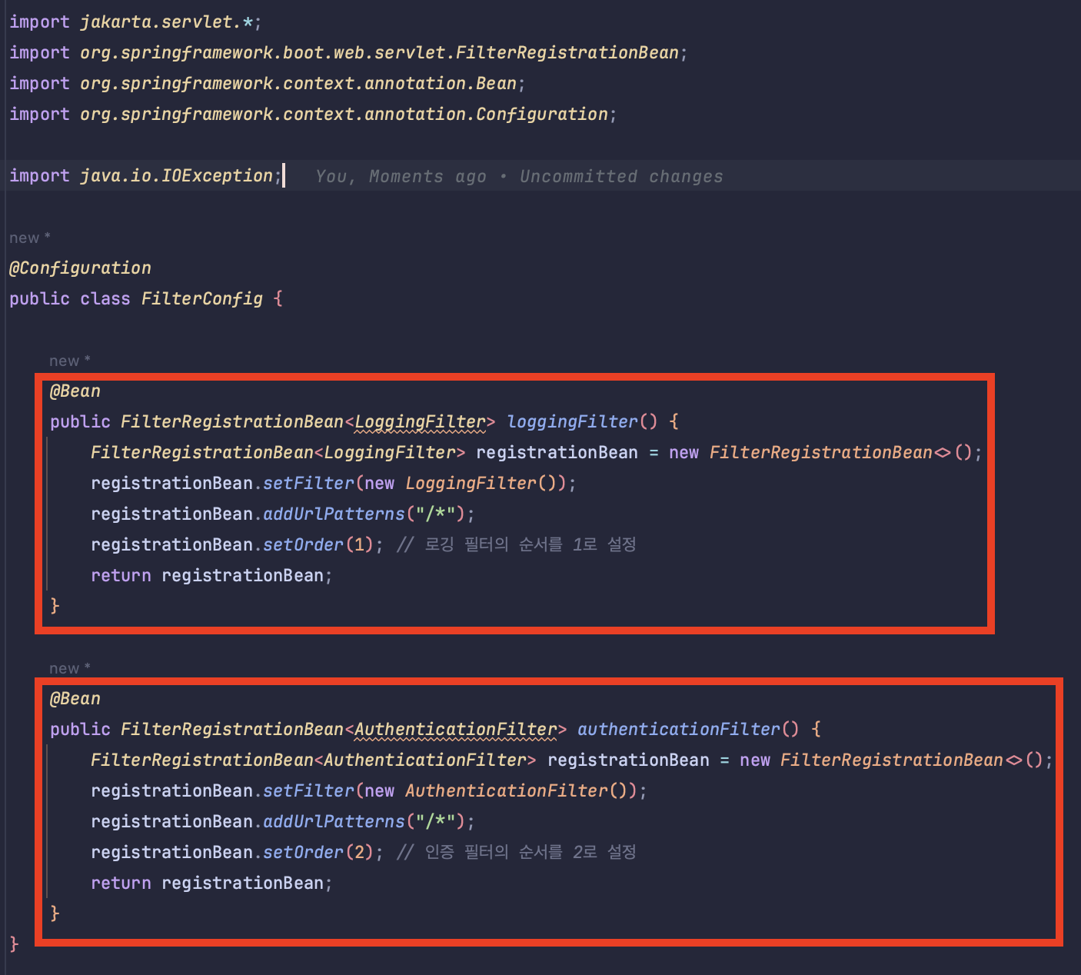Image resolution: width=1081 pixels, height=975 pixels.
Task: Click the final closing brace of the FilterConfig class
Action: [x=14, y=944]
